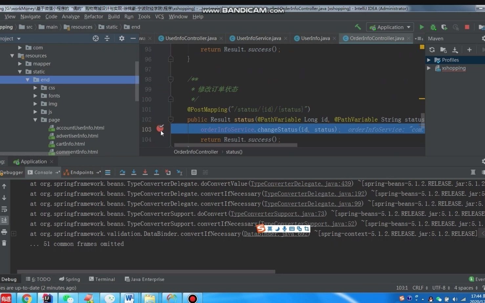The image size is (485, 303).
Task: Click Step Over debugger icon
Action: (x=122, y=172)
